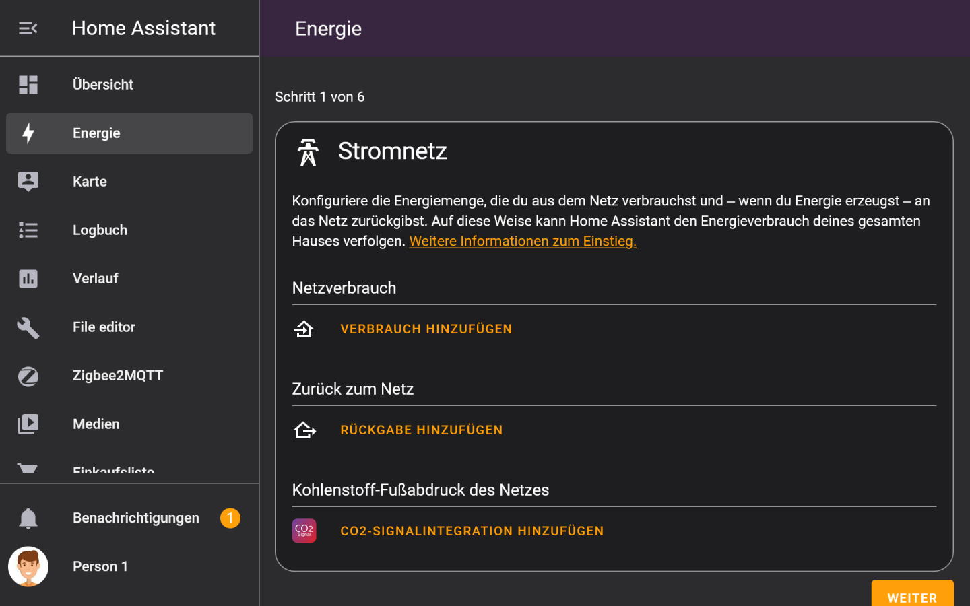Click the grid consumption house icon
Image resolution: width=970 pixels, height=606 pixels.
(304, 329)
